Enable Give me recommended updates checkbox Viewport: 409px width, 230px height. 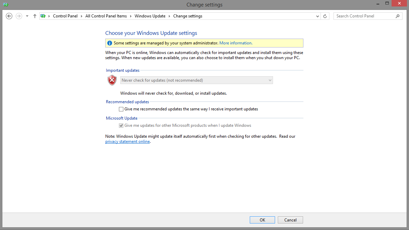click(121, 109)
